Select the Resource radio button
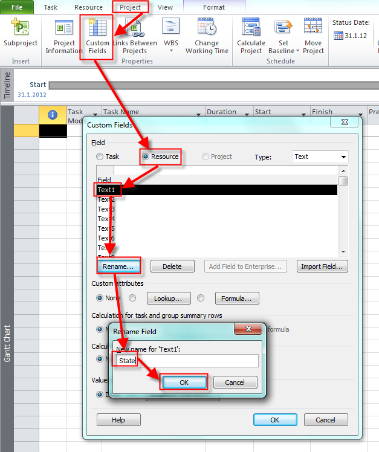 click(146, 157)
